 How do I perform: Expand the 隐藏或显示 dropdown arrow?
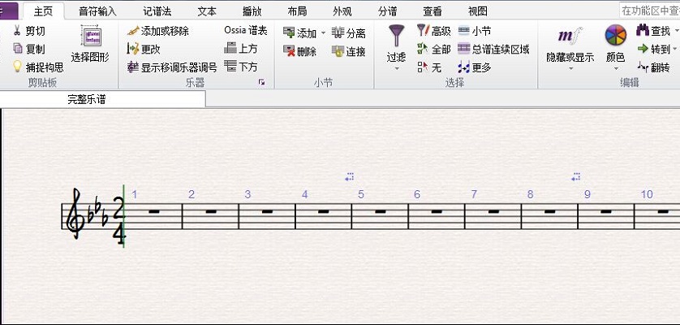pyautogui.click(x=570, y=68)
